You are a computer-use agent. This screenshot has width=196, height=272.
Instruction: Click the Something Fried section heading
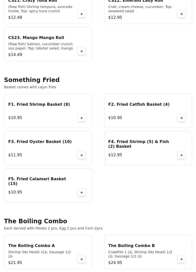coord(32,80)
